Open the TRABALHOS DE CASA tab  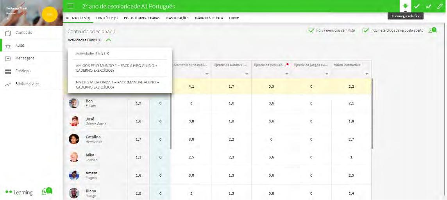[x=209, y=18]
